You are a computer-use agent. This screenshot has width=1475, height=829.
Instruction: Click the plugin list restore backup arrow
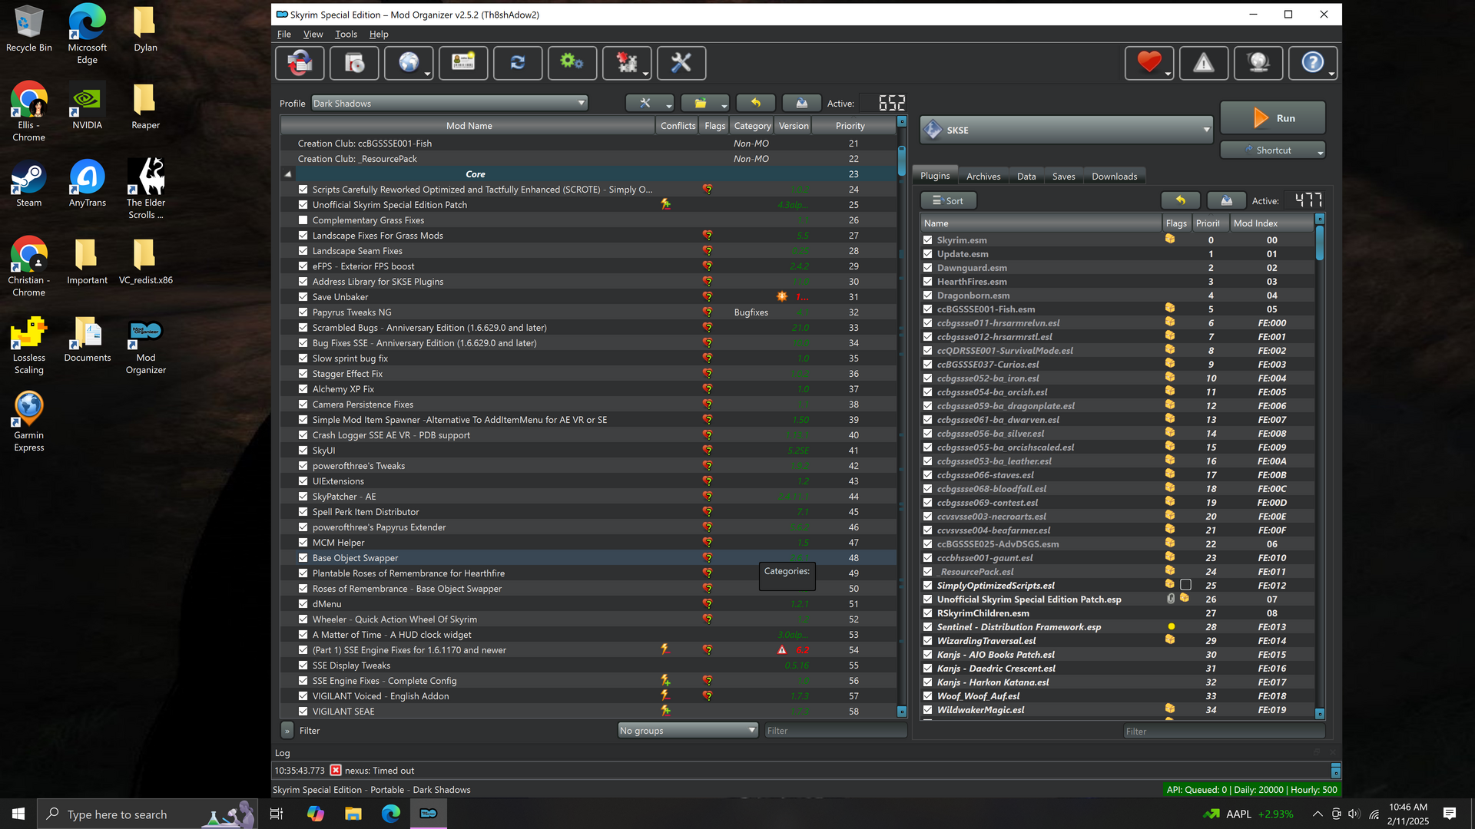click(1181, 200)
